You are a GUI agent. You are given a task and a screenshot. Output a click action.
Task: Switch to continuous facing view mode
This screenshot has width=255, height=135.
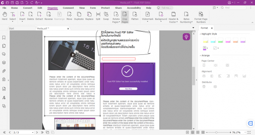203,133
